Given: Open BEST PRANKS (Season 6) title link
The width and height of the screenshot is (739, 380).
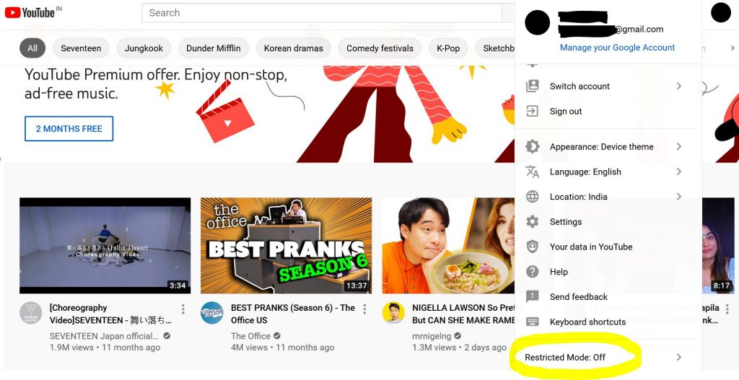Looking at the screenshot, I should [x=293, y=314].
